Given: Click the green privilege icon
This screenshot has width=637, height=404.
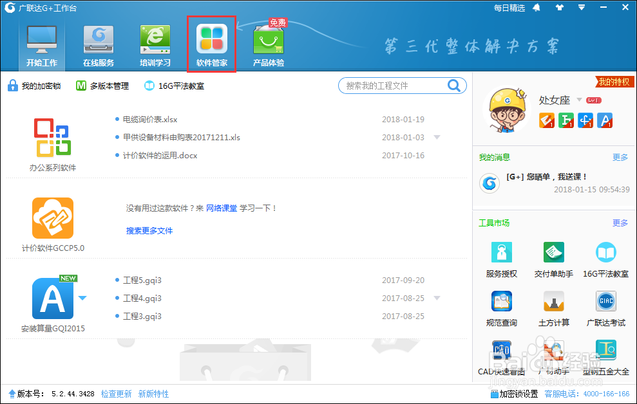Looking at the screenshot, I should (566, 120).
